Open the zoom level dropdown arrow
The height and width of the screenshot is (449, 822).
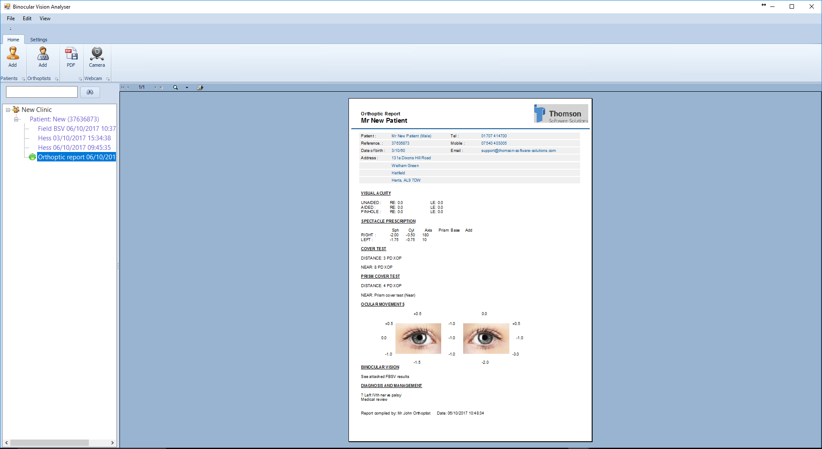point(187,87)
